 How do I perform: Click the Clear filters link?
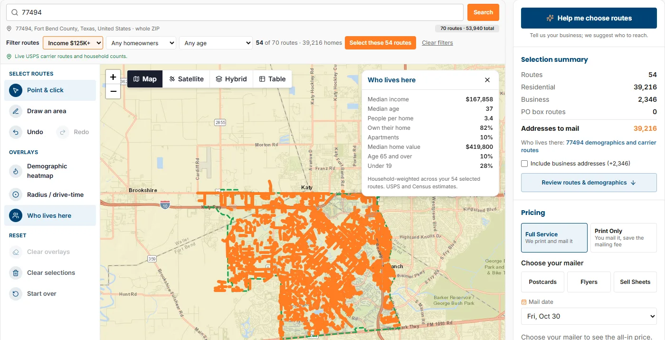point(437,43)
